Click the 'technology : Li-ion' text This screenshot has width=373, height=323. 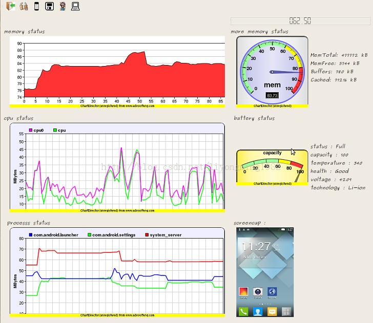click(x=338, y=187)
